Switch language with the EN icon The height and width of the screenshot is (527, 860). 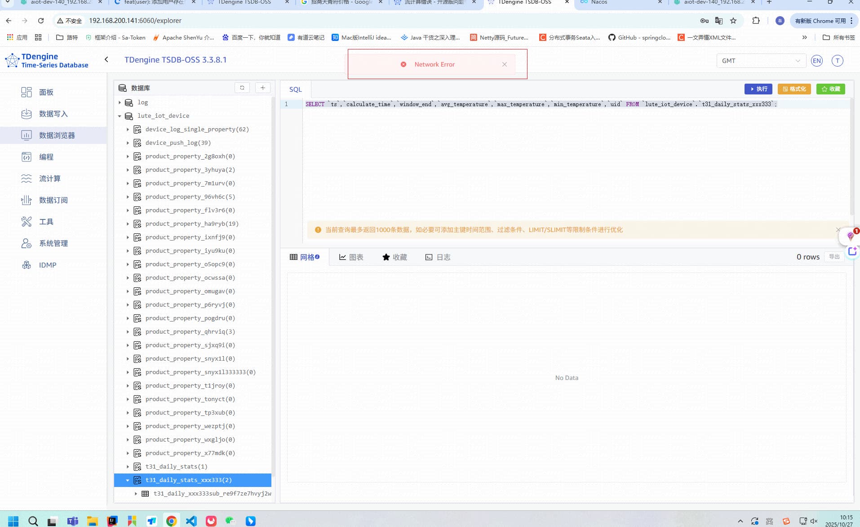click(816, 61)
